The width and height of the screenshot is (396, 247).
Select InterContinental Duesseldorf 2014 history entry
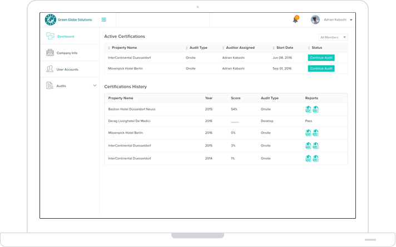click(x=226, y=158)
